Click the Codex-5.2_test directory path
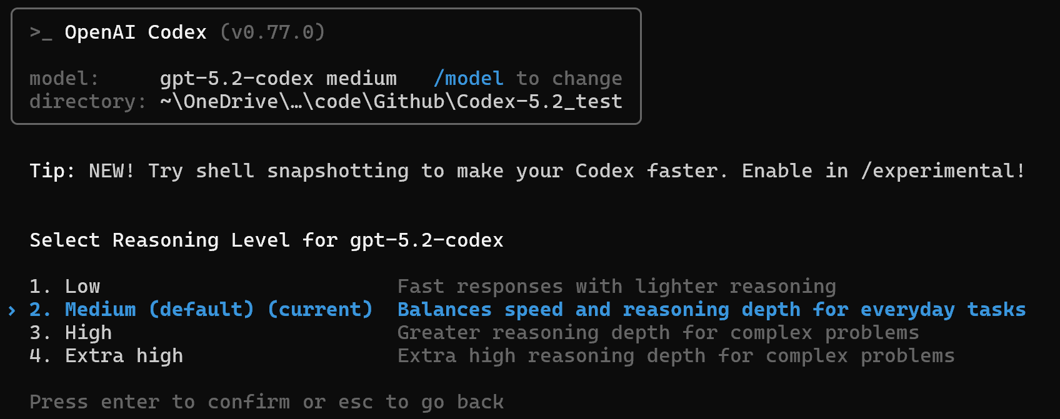Viewport: 1060px width, 419px height. coord(391,102)
